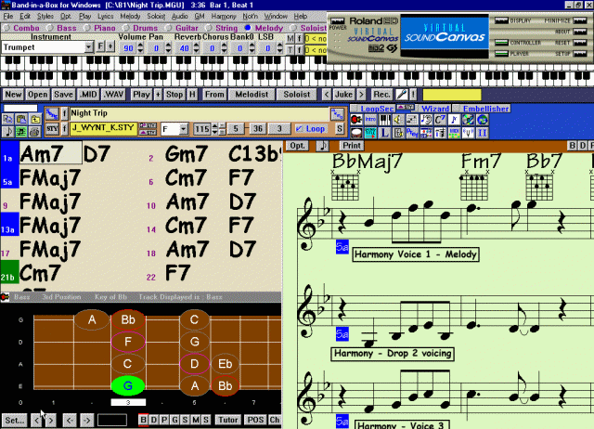The height and width of the screenshot is (429, 594).
Task: Select the Melody radio button
Action: (x=248, y=28)
